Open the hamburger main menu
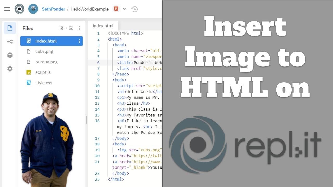Viewport: 333px width, 187px height. 7,9
